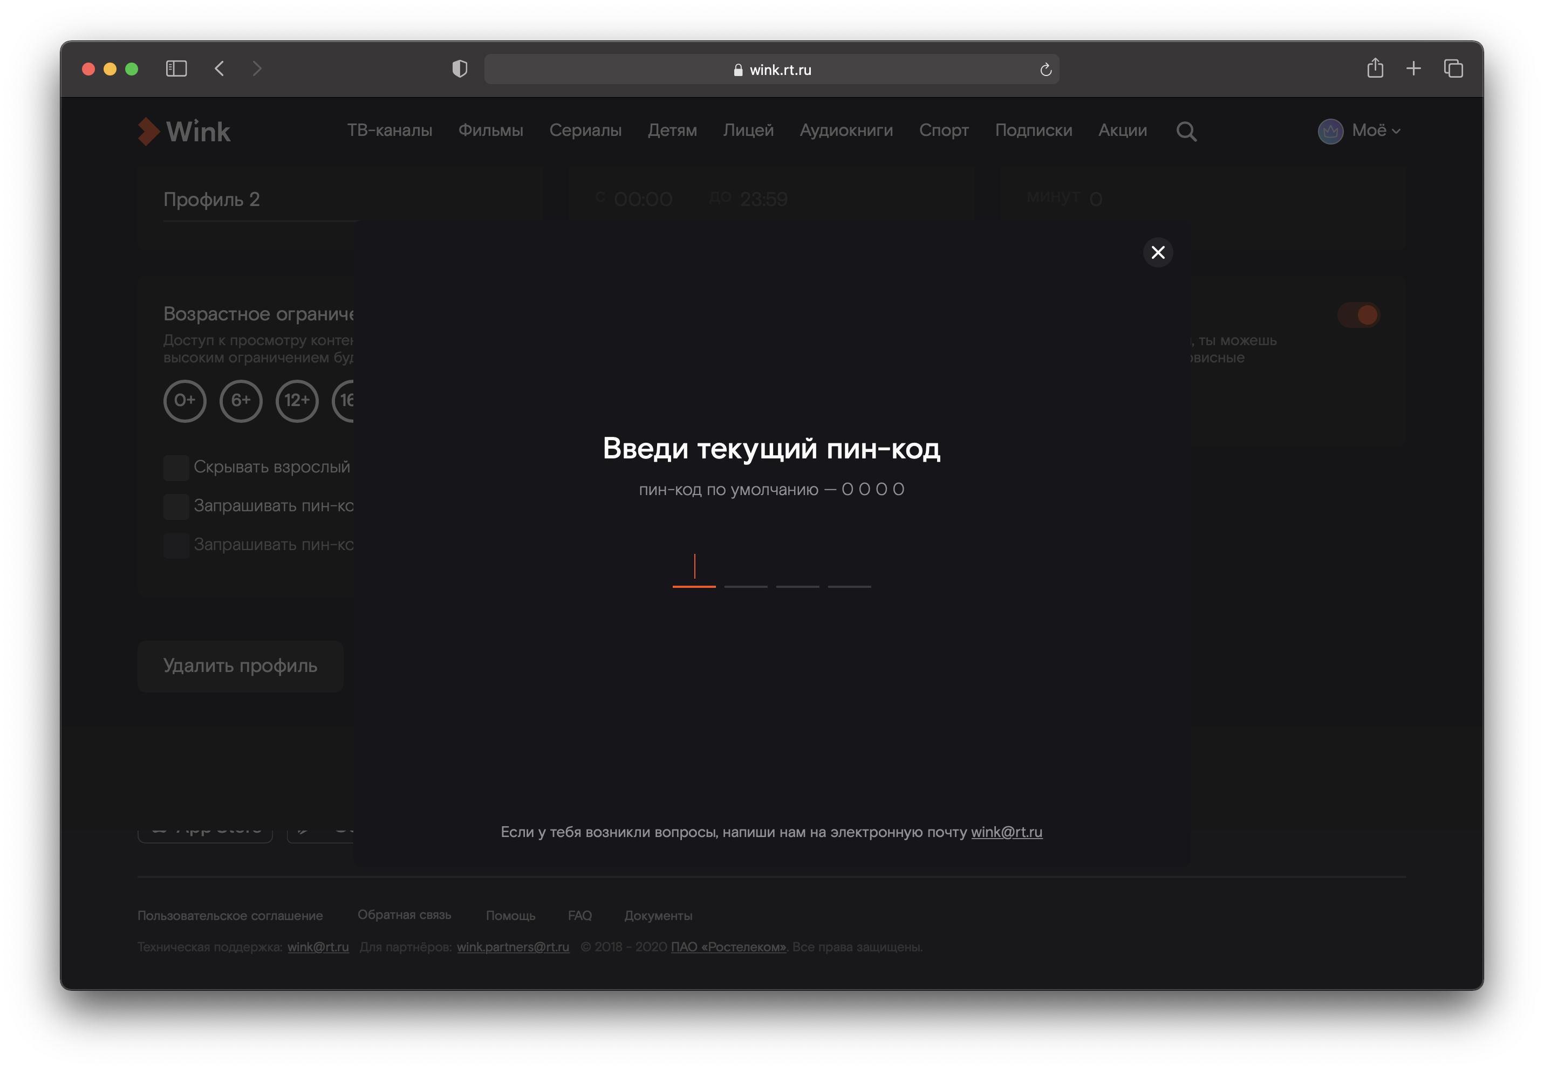Open Документы footer link

658,915
